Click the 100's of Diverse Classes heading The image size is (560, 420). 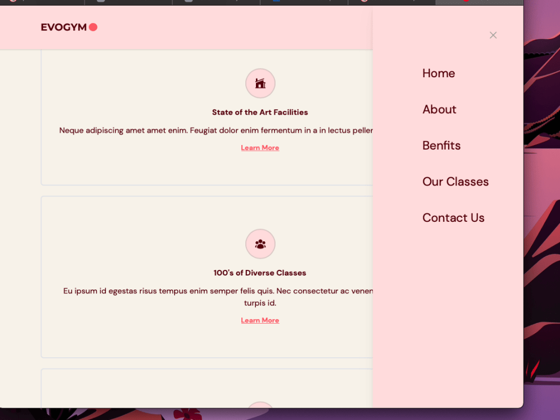tap(260, 273)
